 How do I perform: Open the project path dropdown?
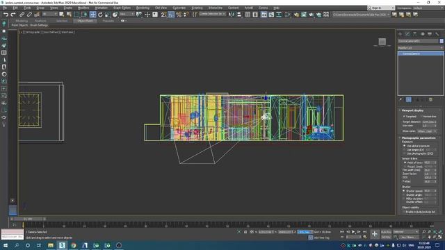point(362,14)
